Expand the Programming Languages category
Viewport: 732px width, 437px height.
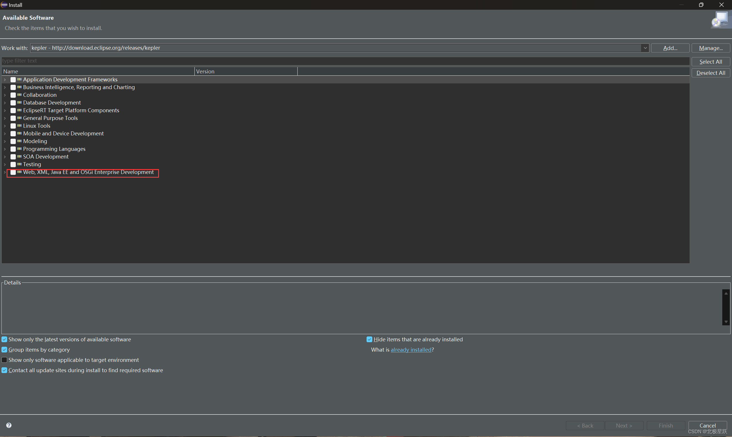(x=5, y=149)
